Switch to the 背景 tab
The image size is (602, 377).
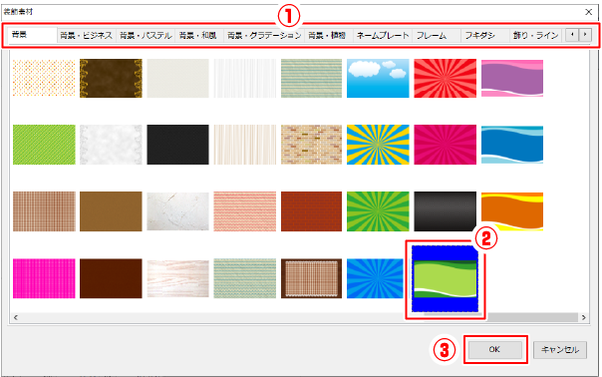(33, 35)
